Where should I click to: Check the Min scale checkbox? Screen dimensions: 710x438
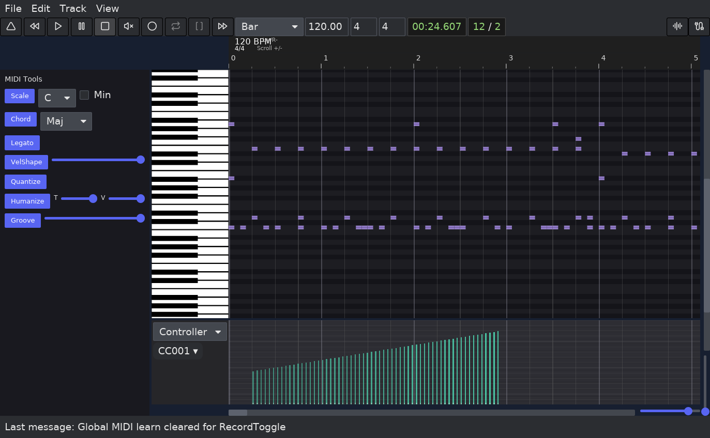(84, 95)
